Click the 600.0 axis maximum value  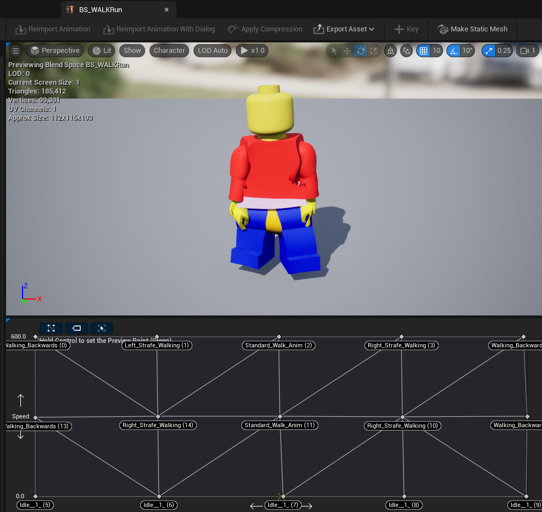[18, 336]
